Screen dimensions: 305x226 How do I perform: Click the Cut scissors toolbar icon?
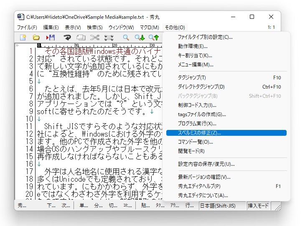click(95, 37)
